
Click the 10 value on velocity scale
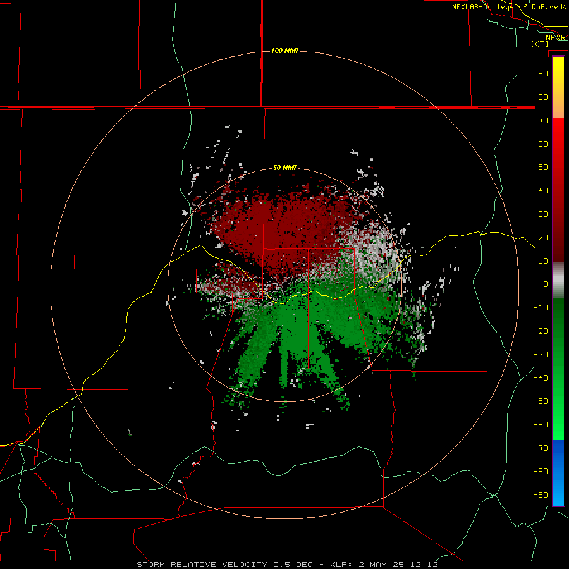(543, 261)
